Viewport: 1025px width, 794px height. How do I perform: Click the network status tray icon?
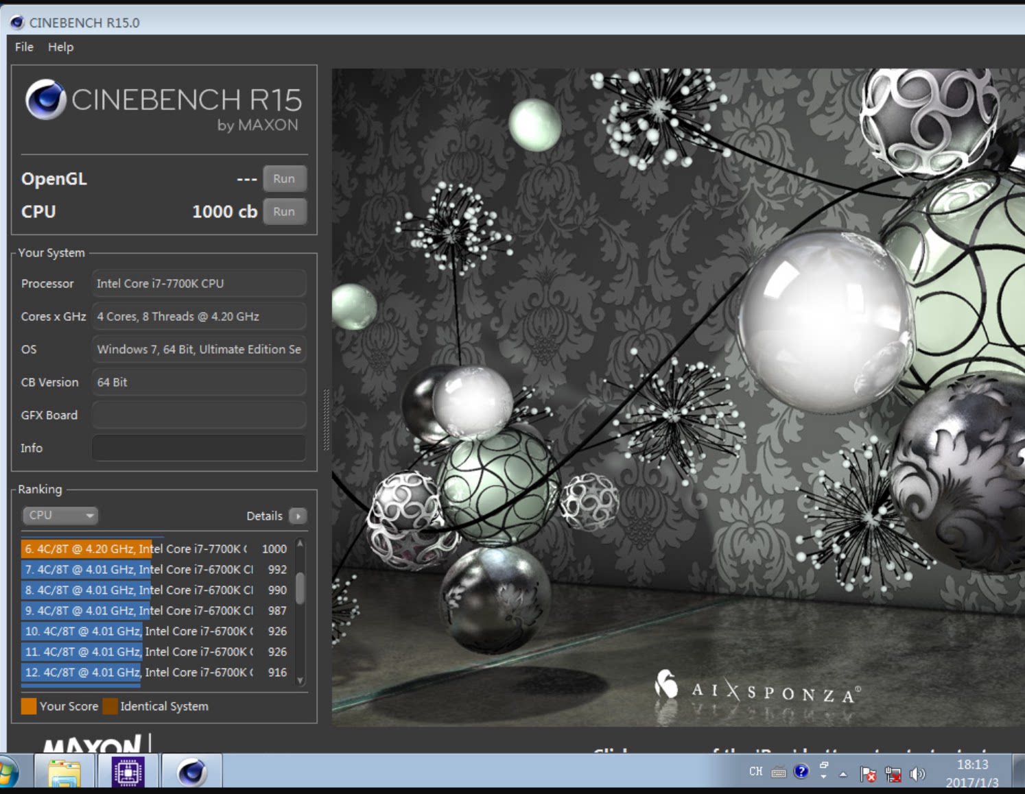893,774
